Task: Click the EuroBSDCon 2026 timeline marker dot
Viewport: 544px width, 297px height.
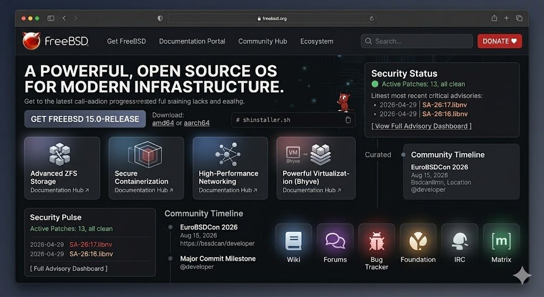Action: pyautogui.click(x=171, y=227)
